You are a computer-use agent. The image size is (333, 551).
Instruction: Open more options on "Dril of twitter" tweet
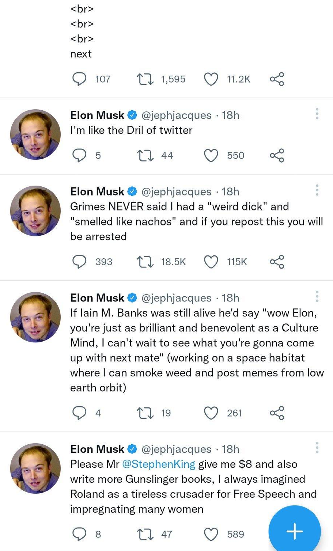coord(317,114)
